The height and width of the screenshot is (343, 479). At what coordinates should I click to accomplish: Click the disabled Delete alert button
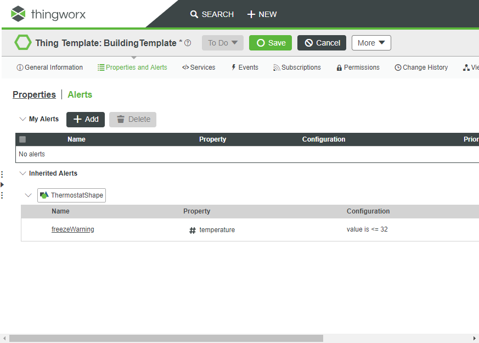tap(133, 119)
